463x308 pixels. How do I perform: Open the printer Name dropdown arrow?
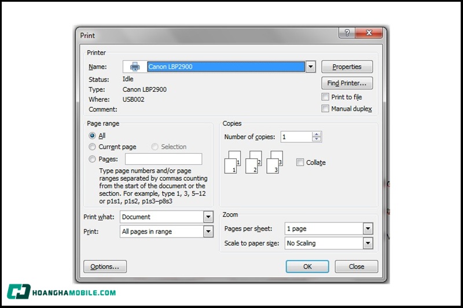[x=310, y=66]
